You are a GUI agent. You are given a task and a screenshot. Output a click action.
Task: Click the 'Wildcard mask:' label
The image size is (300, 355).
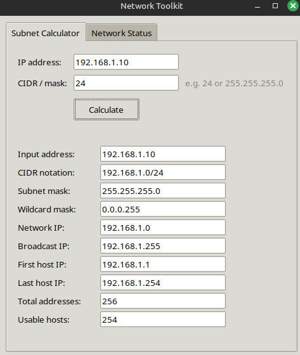point(47,209)
